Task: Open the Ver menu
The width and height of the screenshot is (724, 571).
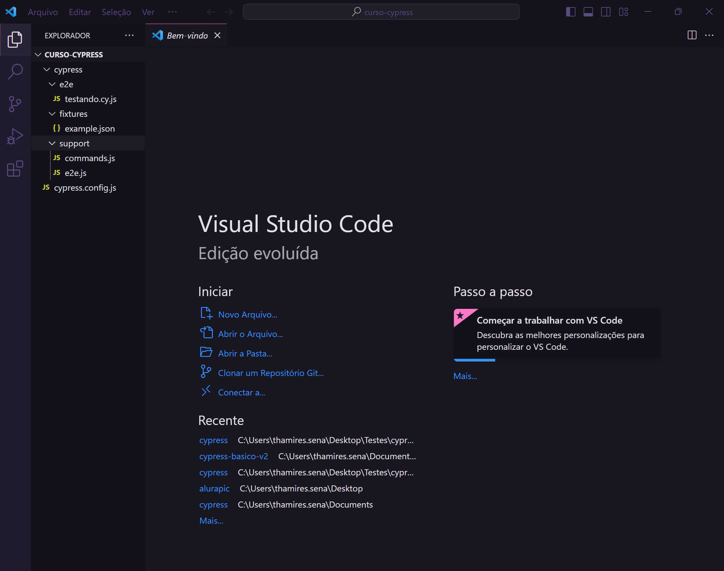Action: 148,12
